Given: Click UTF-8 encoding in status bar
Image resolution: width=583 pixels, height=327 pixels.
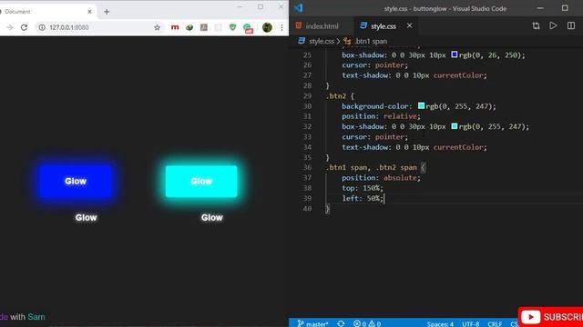Looking at the screenshot, I should [471, 324].
